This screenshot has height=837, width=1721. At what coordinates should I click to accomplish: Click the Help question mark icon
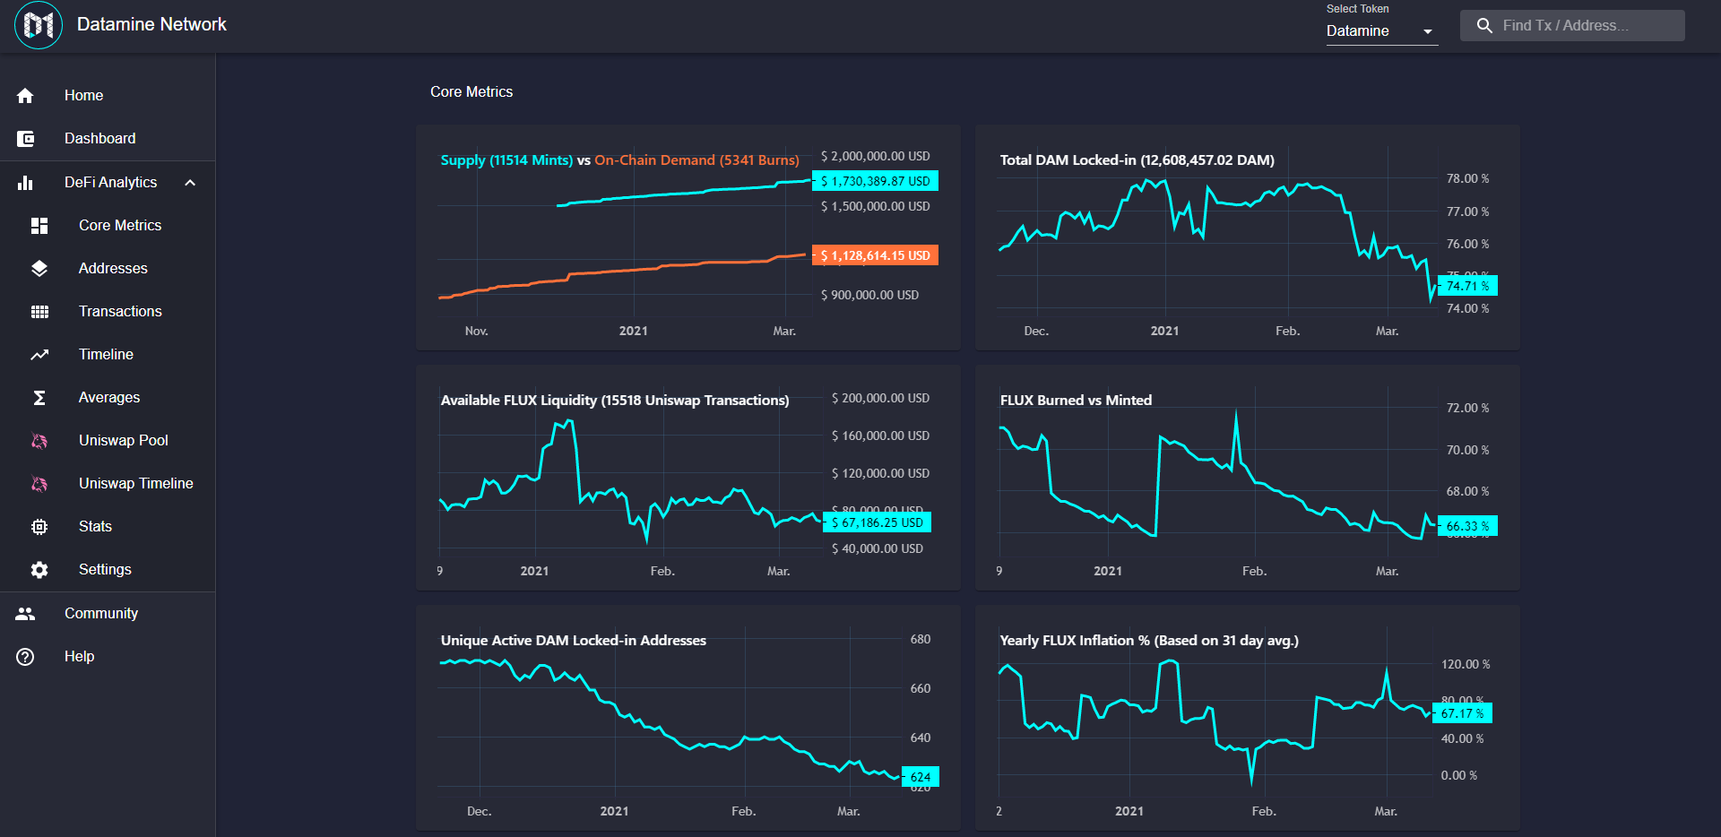click(25, 656)
